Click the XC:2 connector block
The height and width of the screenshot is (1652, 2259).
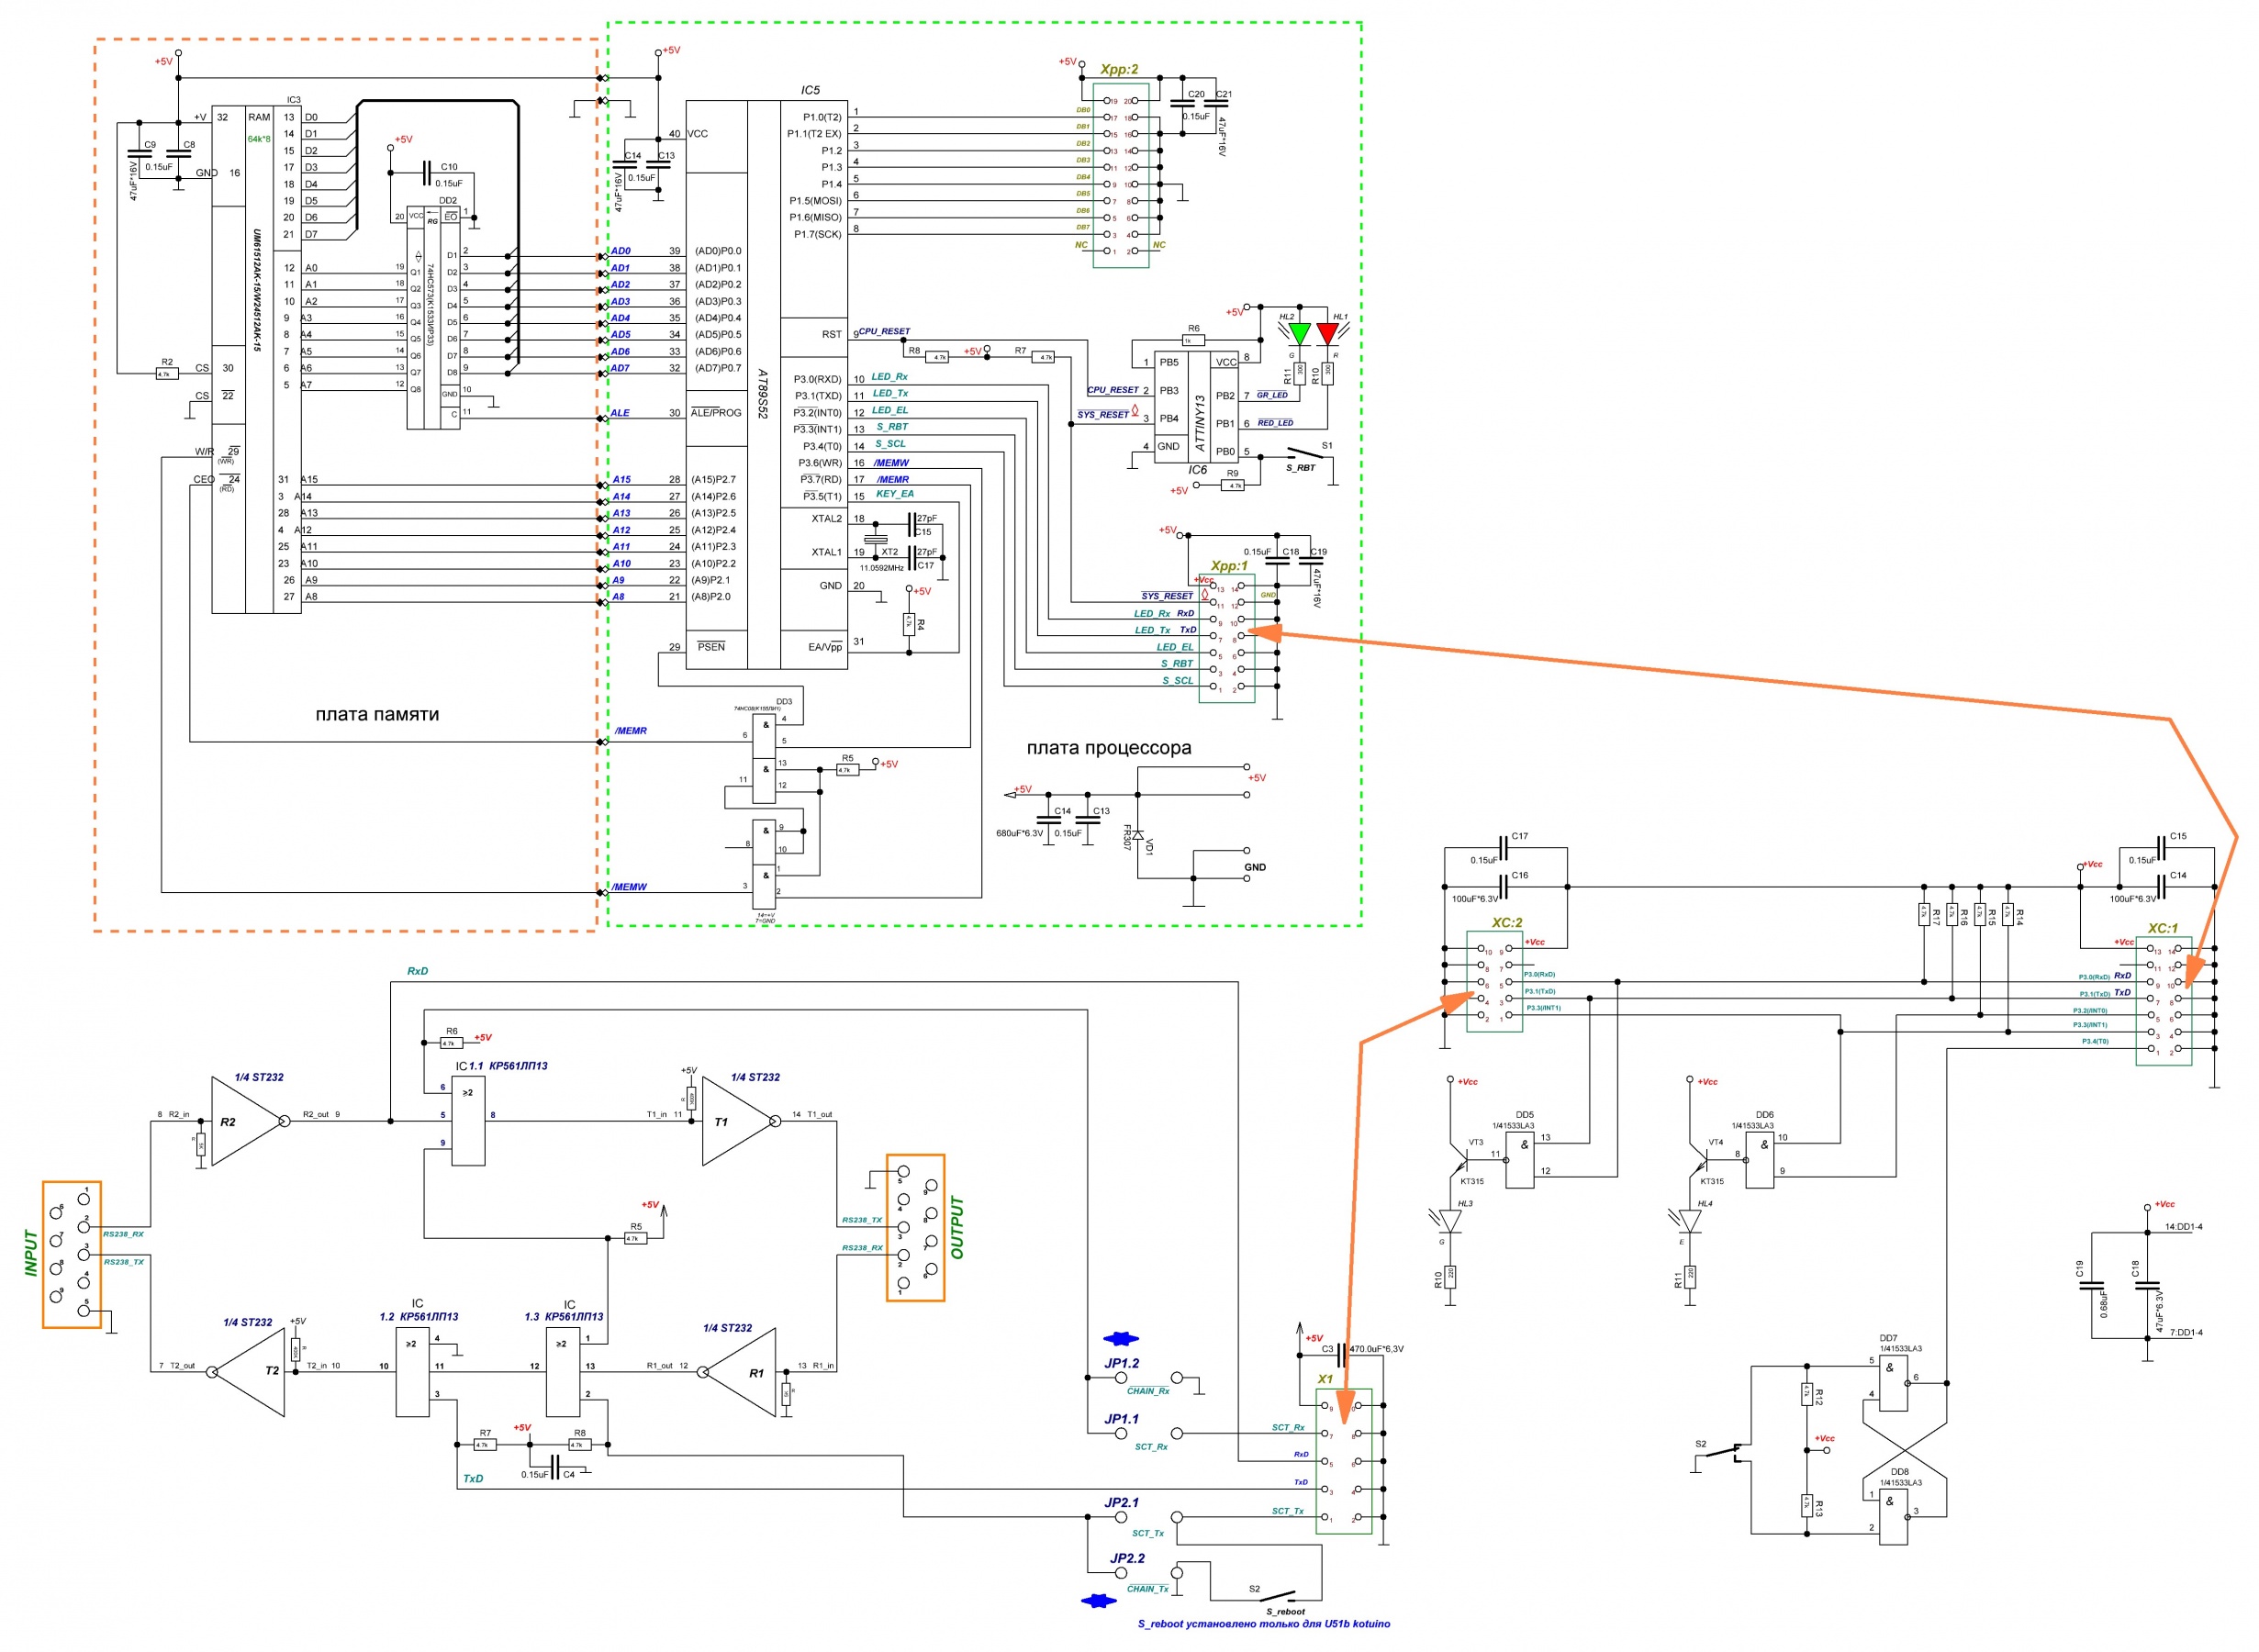pos(1494,981)
